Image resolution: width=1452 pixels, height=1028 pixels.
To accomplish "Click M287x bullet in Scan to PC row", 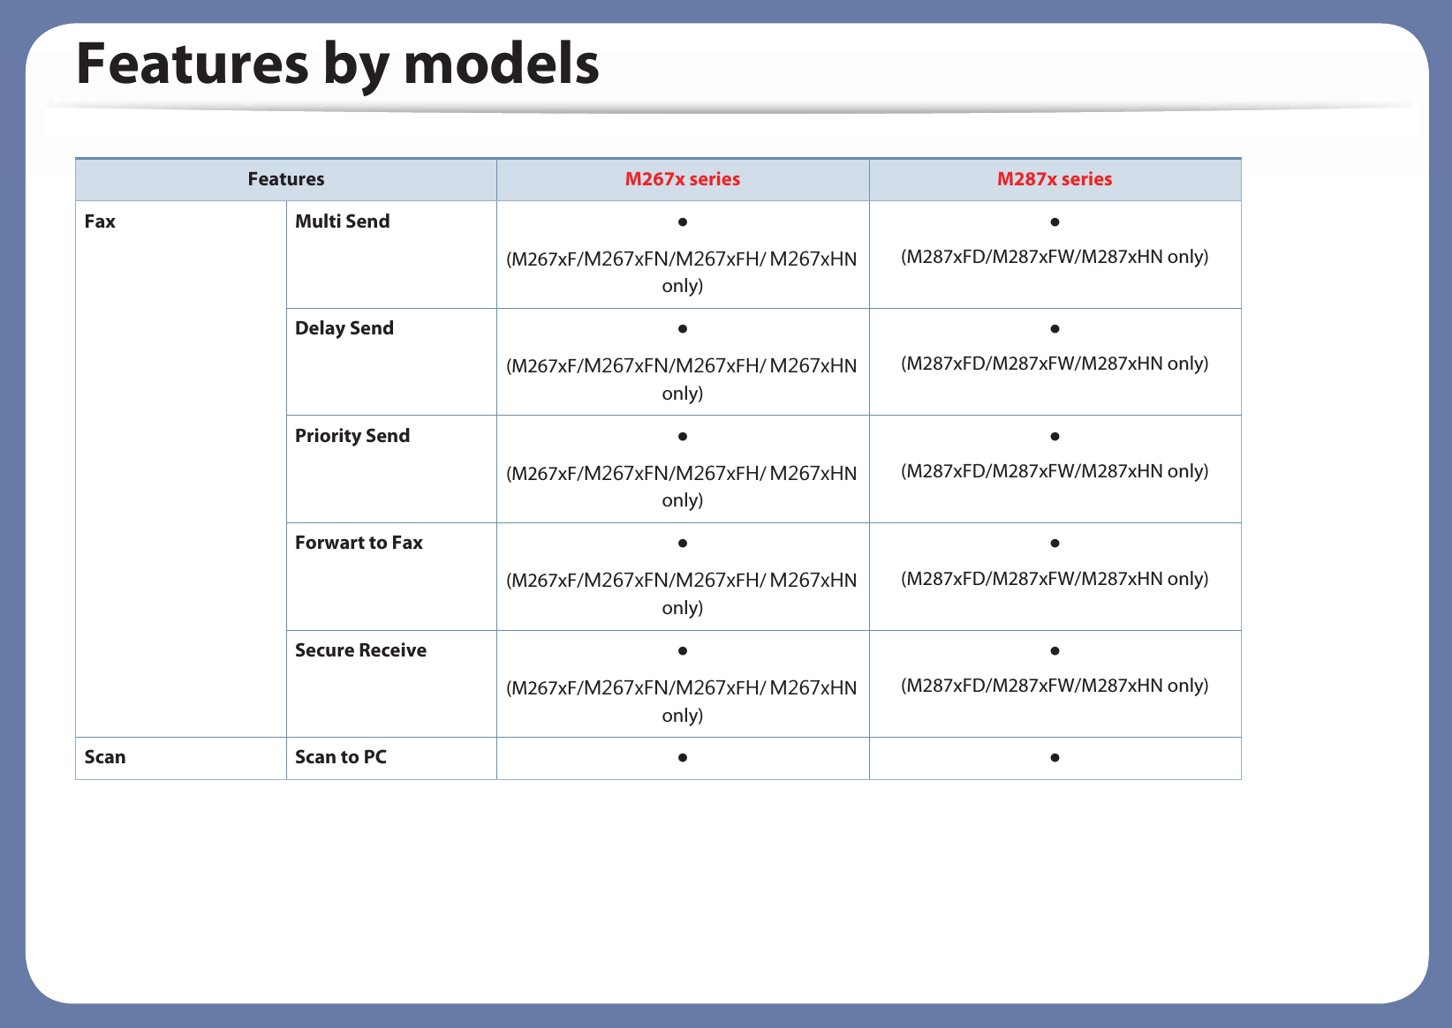I will (1055, 758).
